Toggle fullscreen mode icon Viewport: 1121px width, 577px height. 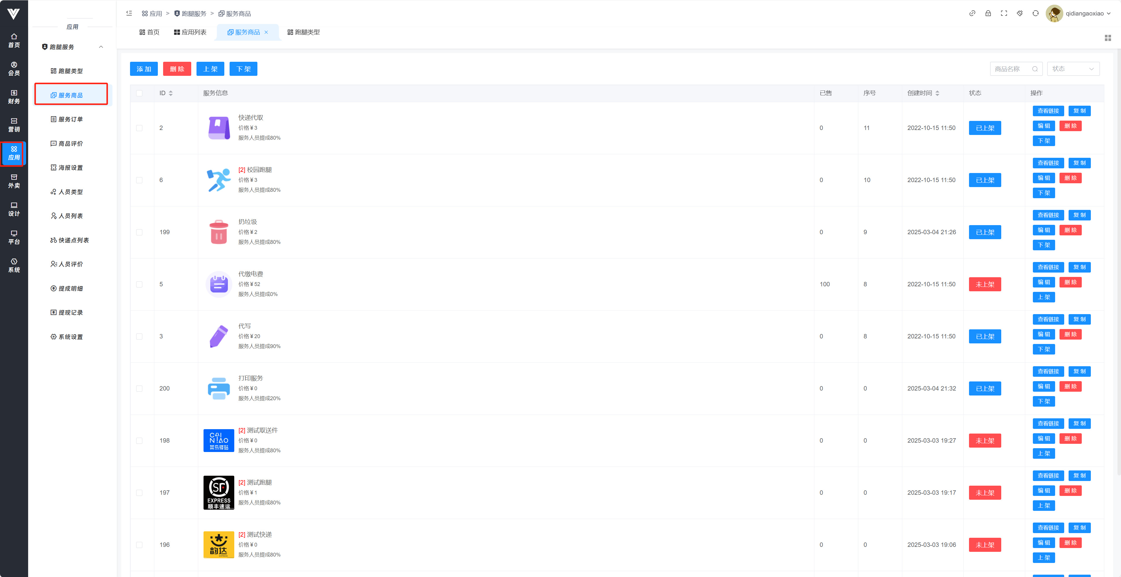pyautogui.click(x=1004, y=13)
